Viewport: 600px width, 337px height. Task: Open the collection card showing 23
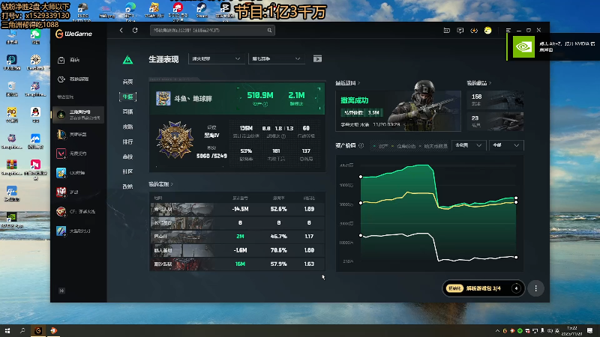coord(495,121)
